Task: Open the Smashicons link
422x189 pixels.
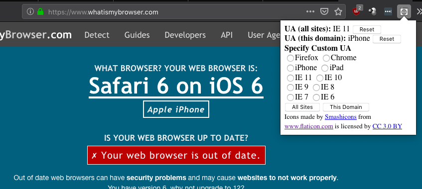Action: tap(340, 117)
